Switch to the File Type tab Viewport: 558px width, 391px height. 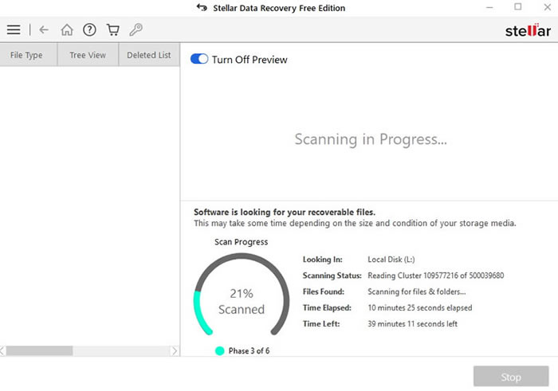click(x=26, y=55)
